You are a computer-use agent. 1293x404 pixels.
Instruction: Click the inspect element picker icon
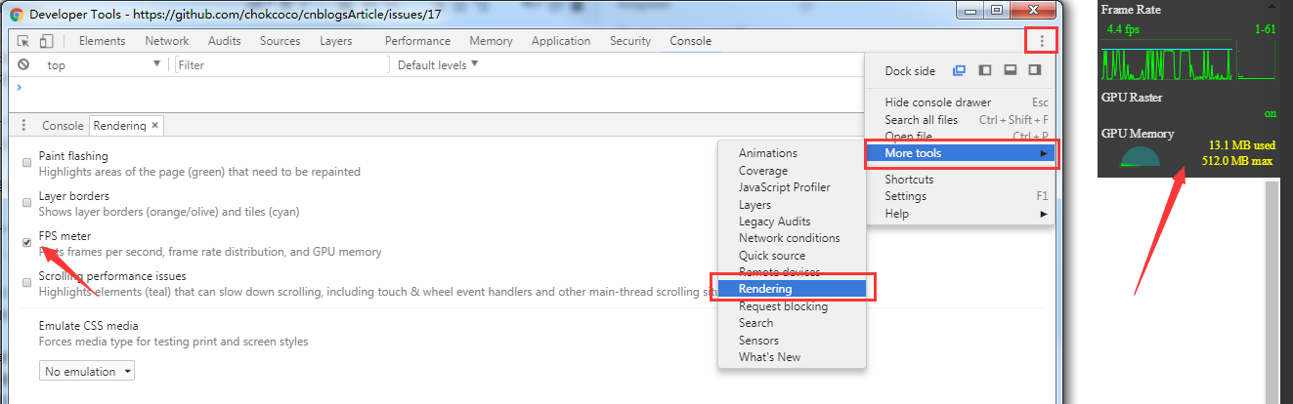point(23,41)
